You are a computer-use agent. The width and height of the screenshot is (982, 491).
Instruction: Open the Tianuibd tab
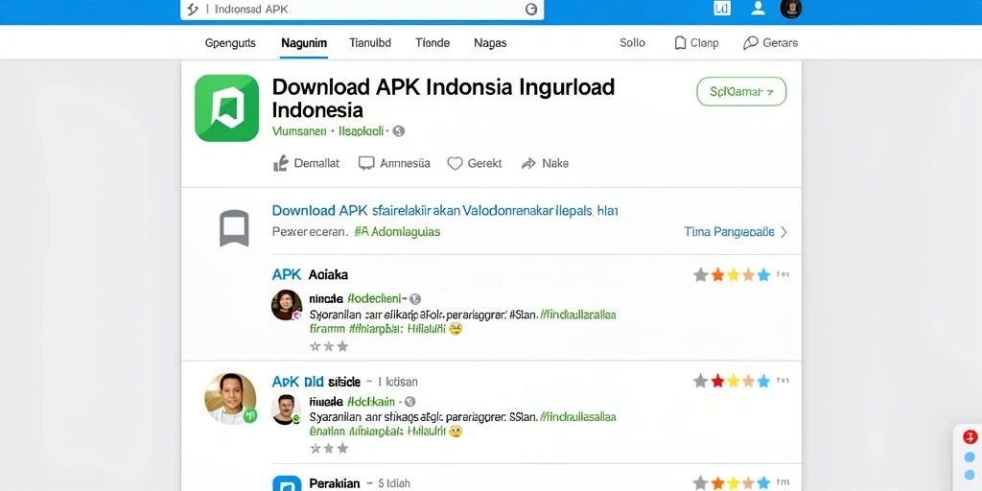[370, 43]
